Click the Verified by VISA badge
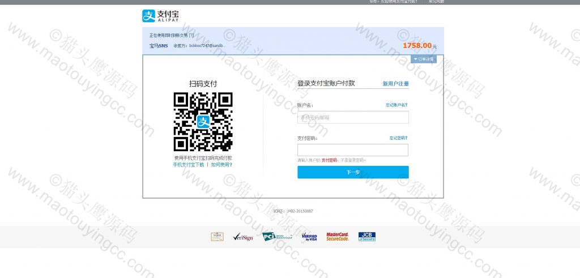580x278 pixels. point(309,237)
